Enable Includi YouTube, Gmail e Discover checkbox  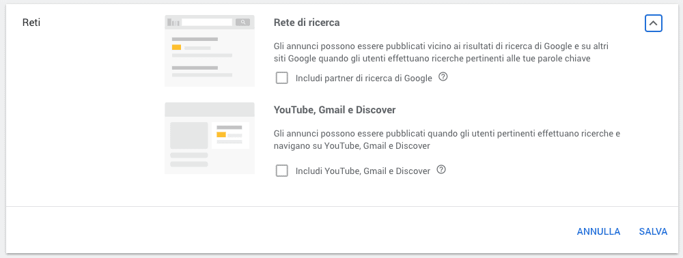point(282,171)
